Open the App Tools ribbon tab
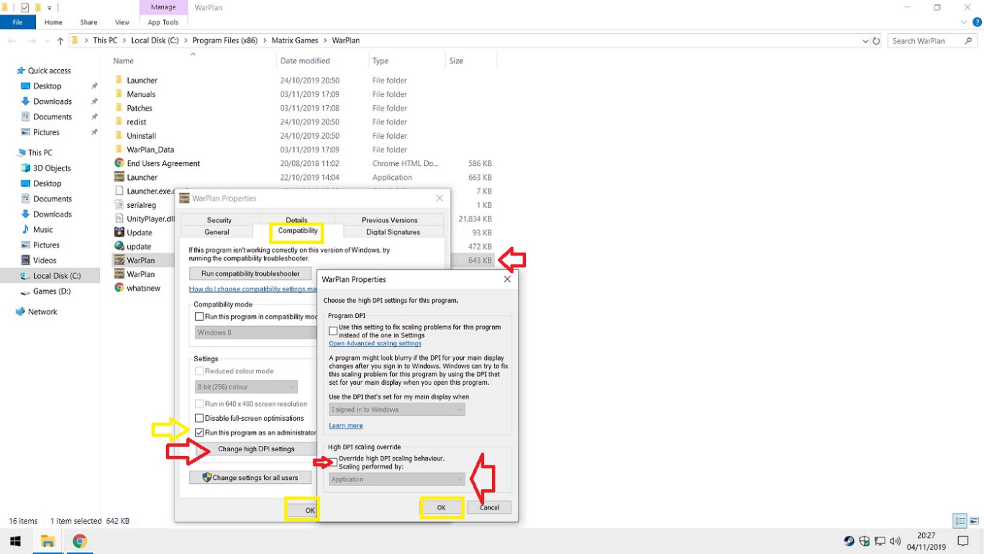This screenshot has width=984, height=554. (x=163, y=22)
